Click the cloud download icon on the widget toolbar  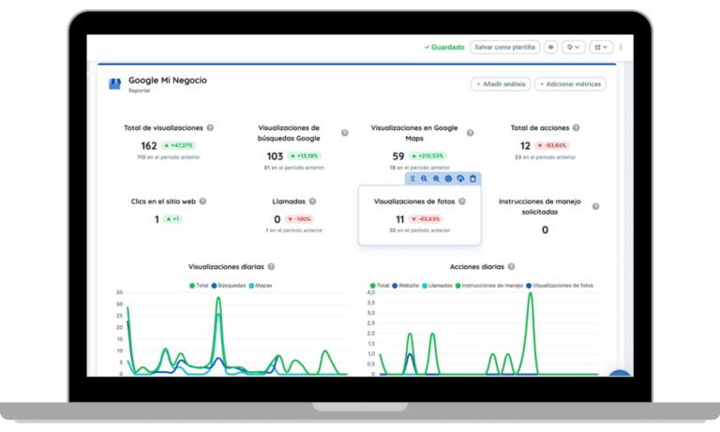(460, 178)
